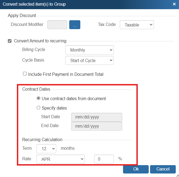Open the Tax Code dropdown
Viewport: 179px width, 177px height.
[x=137, y=25]
